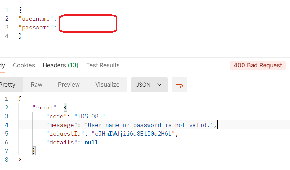
Task: Click the "IDS_085" code value
Action: click(90, 116)
